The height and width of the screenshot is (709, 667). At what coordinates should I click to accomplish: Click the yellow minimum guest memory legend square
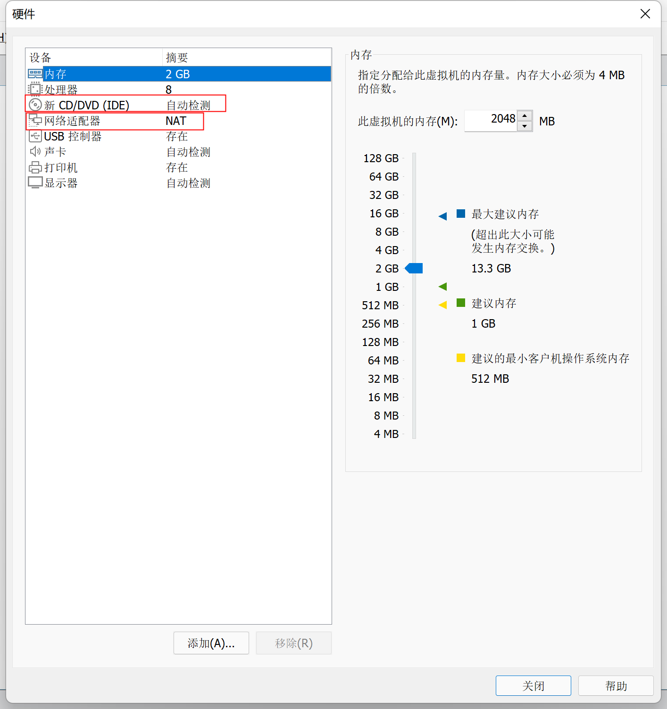(x=461, y=358)
